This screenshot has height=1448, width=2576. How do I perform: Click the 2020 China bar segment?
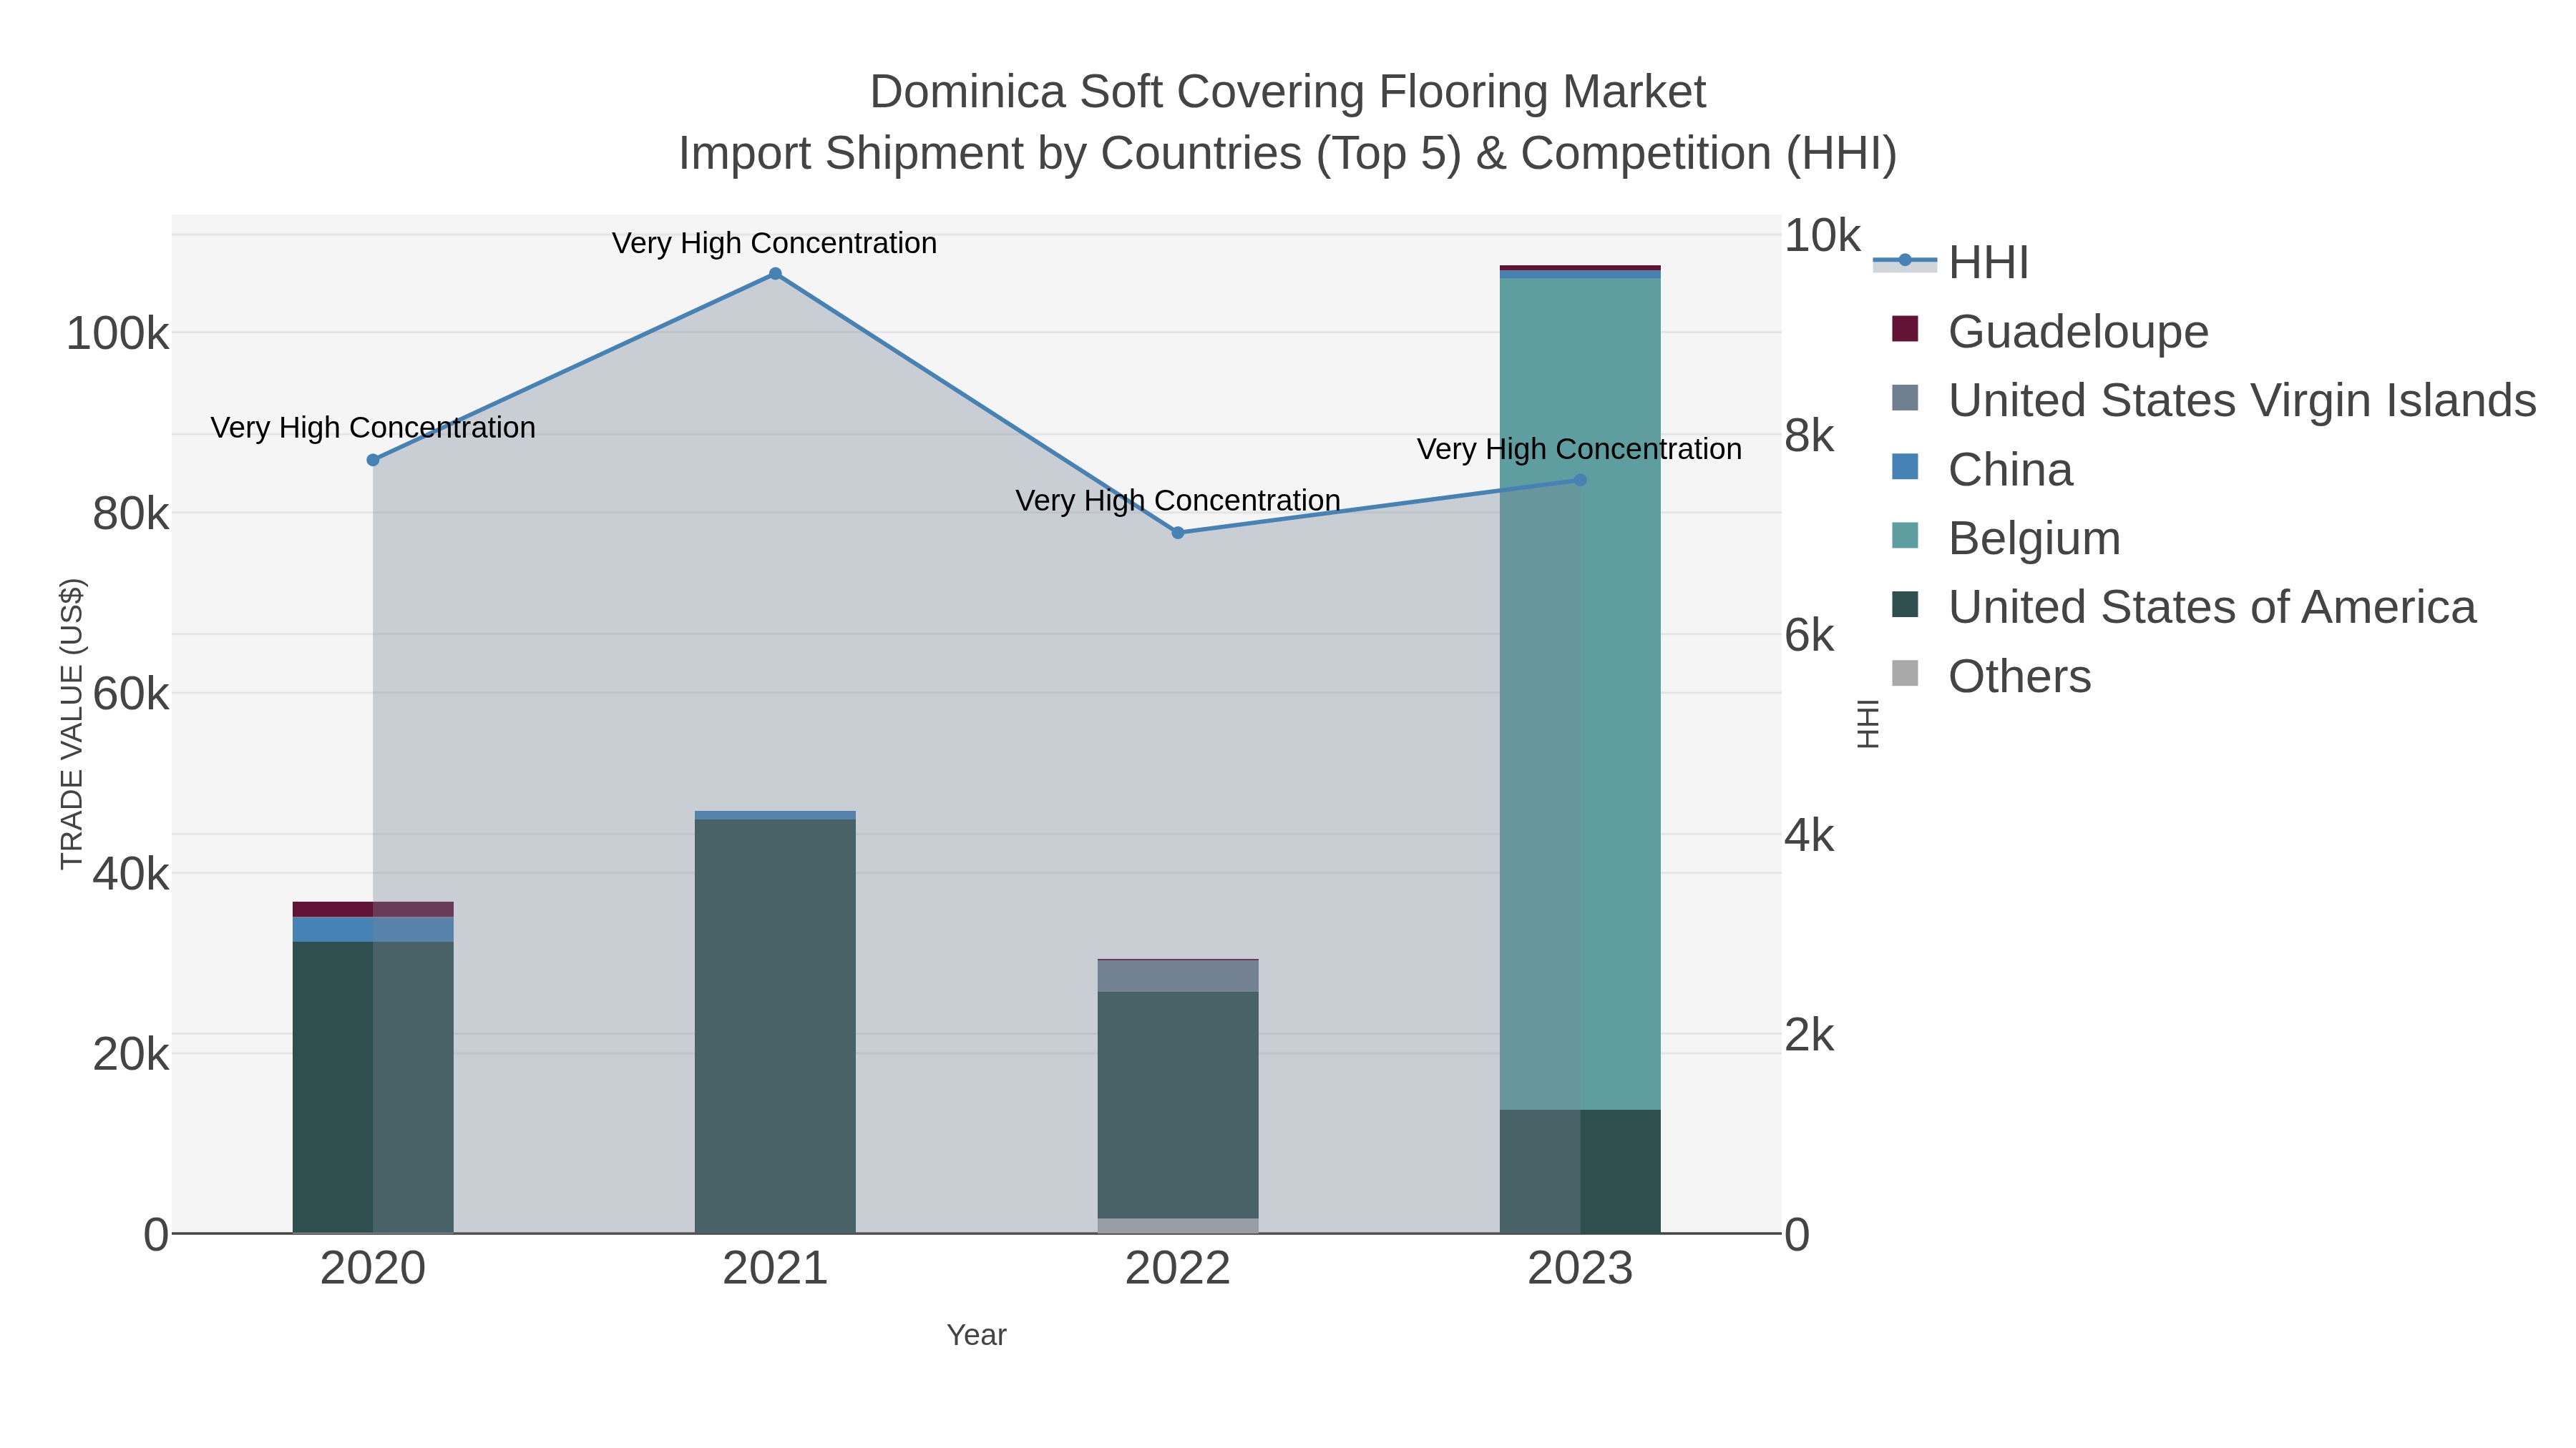coord(373,930)
